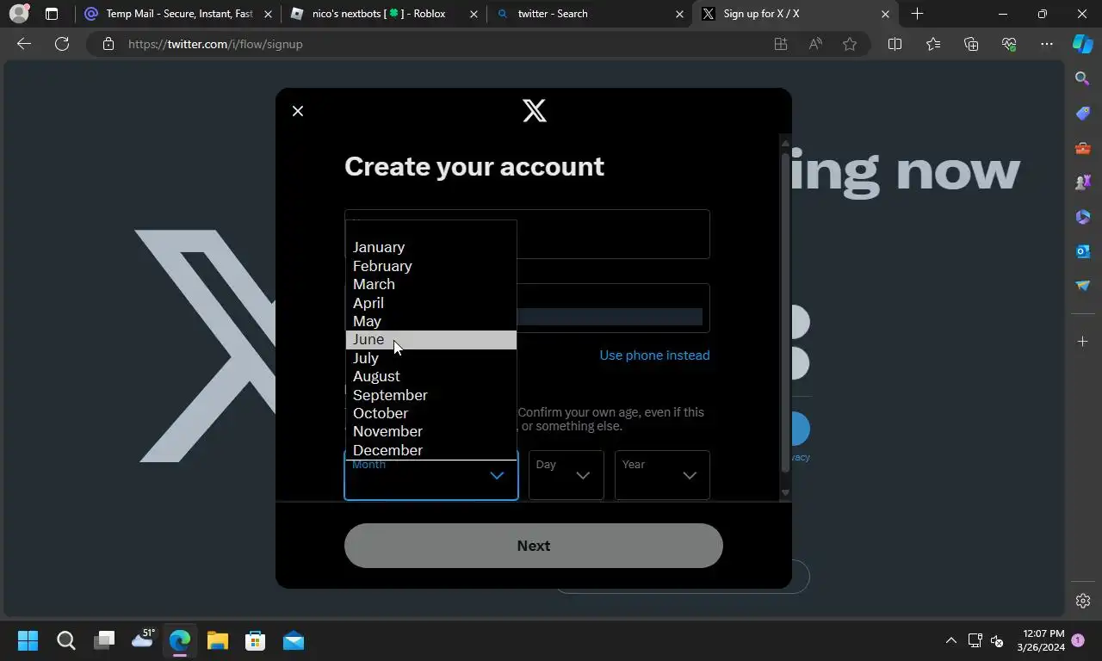Refresh the current page
This screenshot has height=661, width=1102.
[62, 44]
